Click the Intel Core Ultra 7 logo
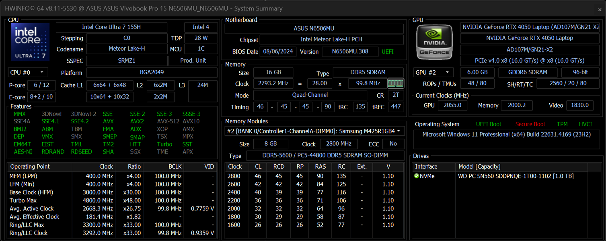Screen dimensions: 606x241 click(x=31, y=42)
